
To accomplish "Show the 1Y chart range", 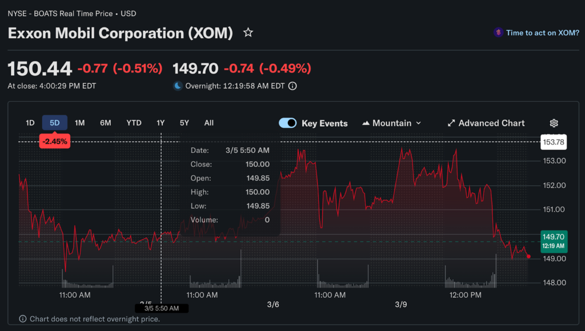I will point(161,123).
